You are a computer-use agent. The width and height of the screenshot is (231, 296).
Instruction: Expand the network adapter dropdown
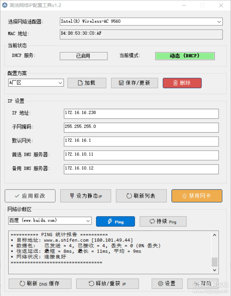[219, 22]
